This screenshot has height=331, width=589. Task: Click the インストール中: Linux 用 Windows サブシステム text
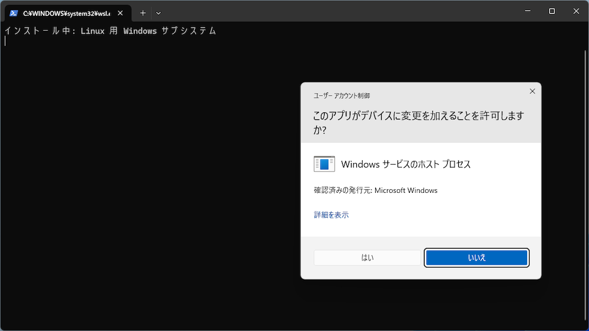pos(110,31)
